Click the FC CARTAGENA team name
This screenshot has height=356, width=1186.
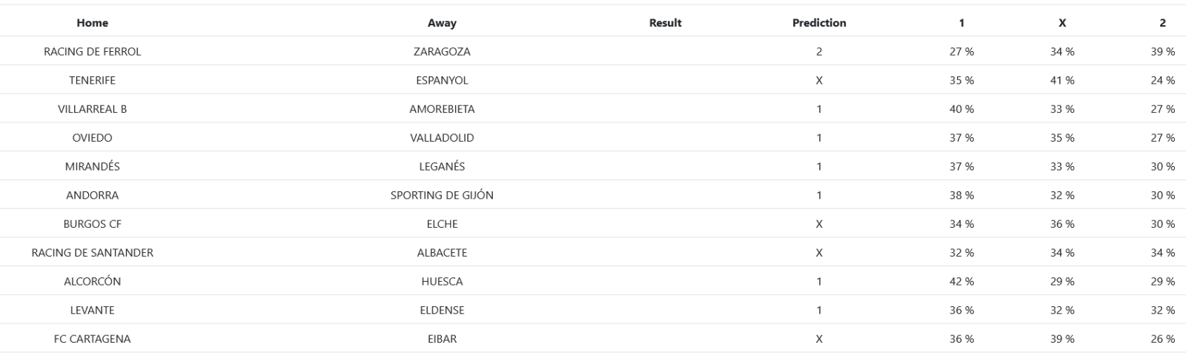coord(92,339)
